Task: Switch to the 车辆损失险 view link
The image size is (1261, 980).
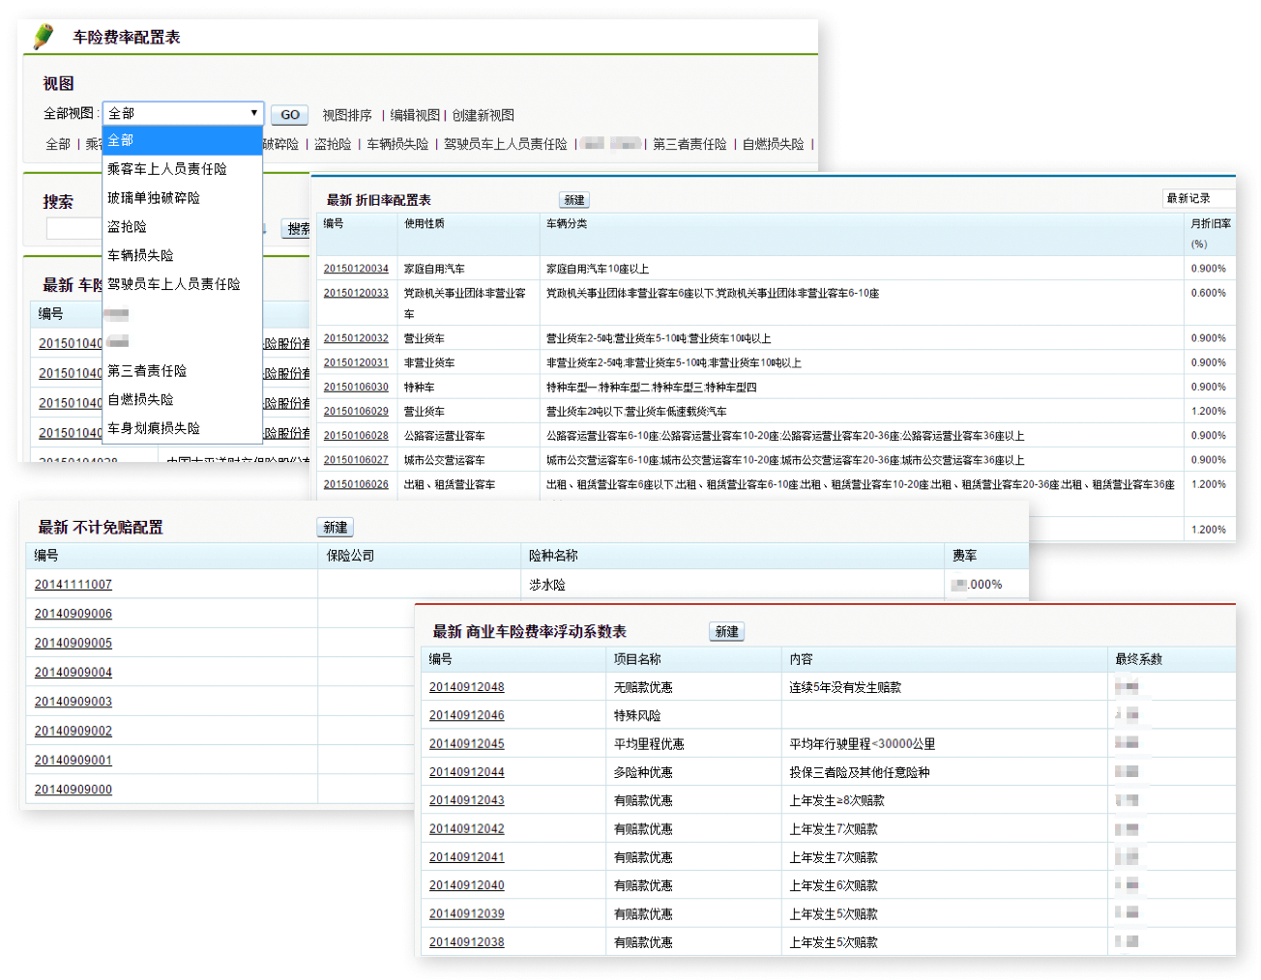Action: pyautogui.click(x=397, y=144)
